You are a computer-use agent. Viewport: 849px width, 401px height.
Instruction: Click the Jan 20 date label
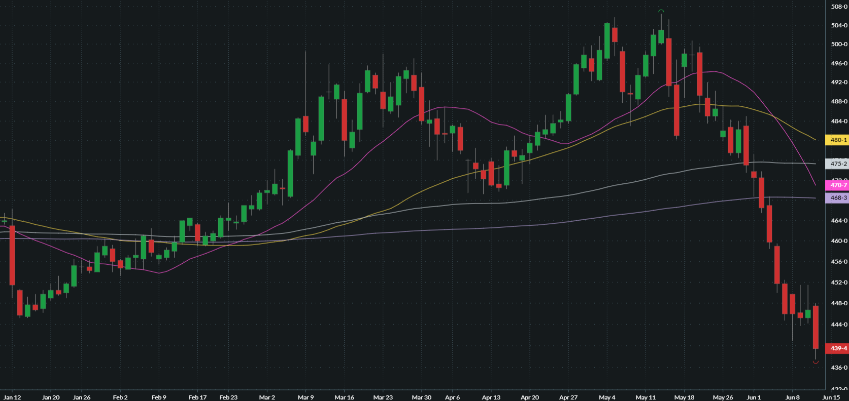click(51, 397)
